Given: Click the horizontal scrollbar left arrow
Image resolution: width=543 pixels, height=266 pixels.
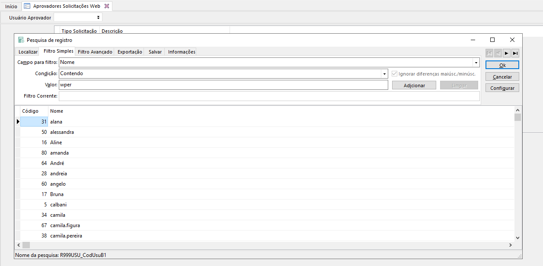Looking at the screenshot, I should [18, 245].
